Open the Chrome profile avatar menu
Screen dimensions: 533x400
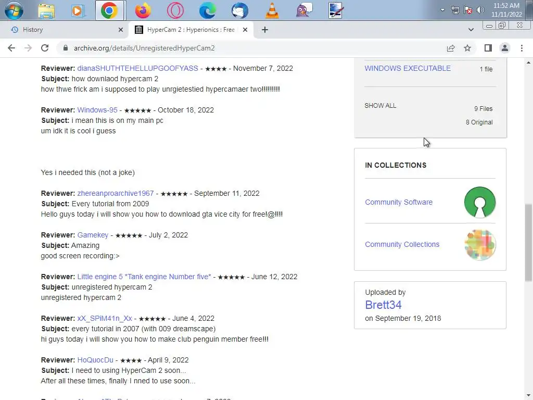505,48
